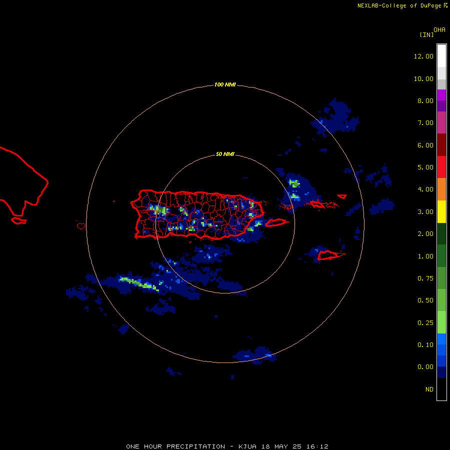Viewport: 450px width, 450px height.
Task: Click the [IN] units label
Action: point(426,34)
